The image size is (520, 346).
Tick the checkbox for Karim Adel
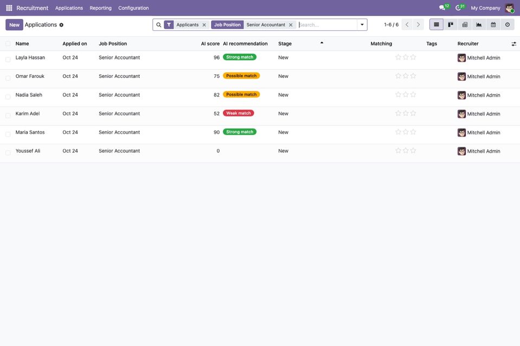(x=8, y=115)
